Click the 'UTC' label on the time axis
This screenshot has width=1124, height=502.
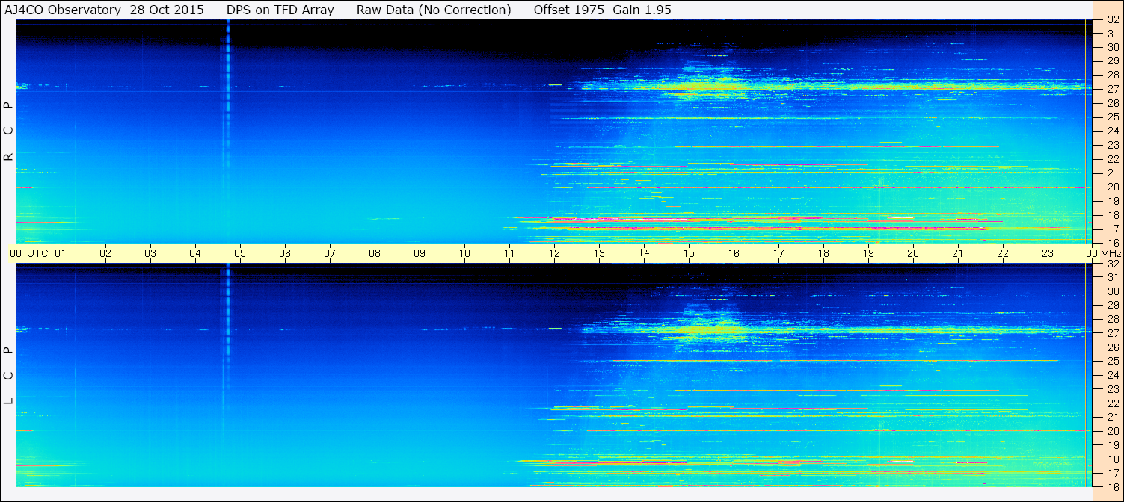click(x=37, y=254)
